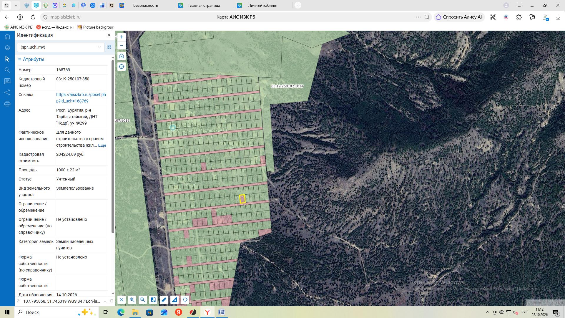
Task: Open the search tool in the sidebar
Action: 7,70
